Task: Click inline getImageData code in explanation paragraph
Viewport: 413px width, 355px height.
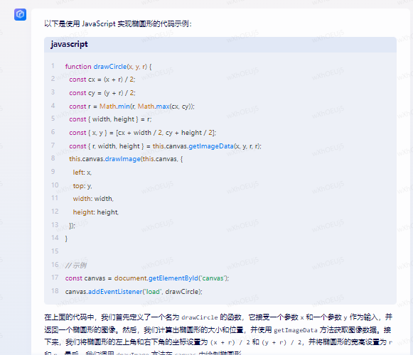Action: pos(296,330)
